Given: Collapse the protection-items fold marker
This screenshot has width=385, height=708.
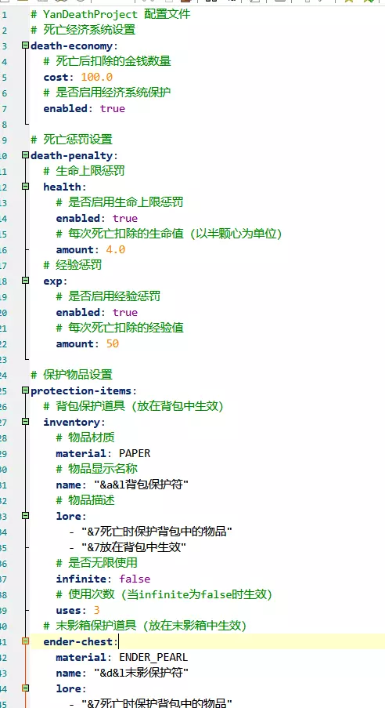Looking at the screenshot, I should coord(25,390).
